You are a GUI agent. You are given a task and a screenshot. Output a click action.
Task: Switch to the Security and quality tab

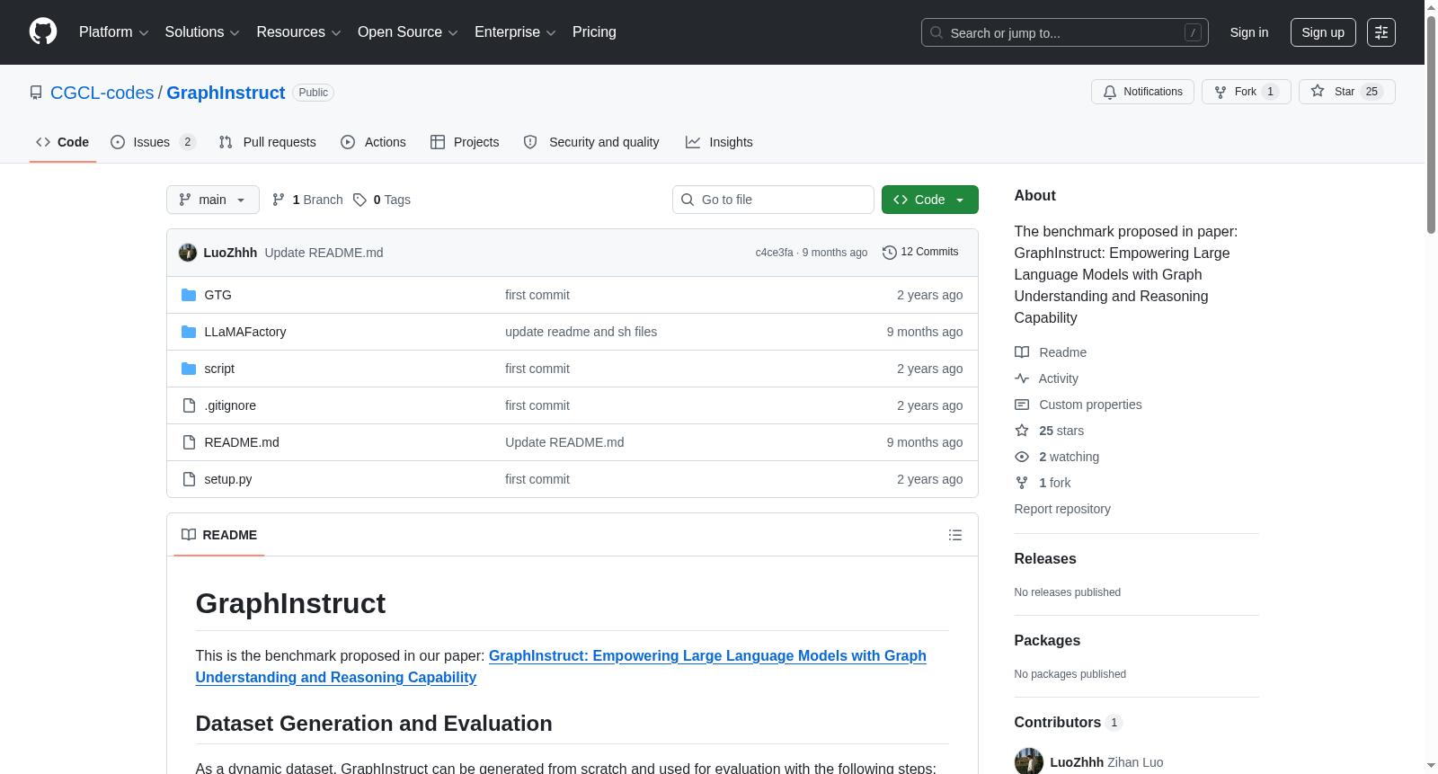(x=591, y=142)
